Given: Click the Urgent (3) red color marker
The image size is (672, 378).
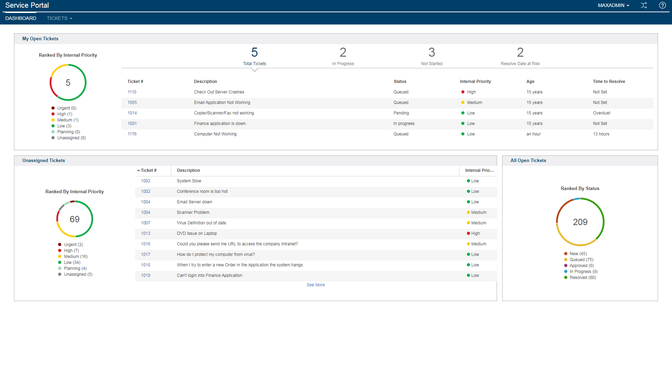Looking at the screenshot, I should 59,244.
